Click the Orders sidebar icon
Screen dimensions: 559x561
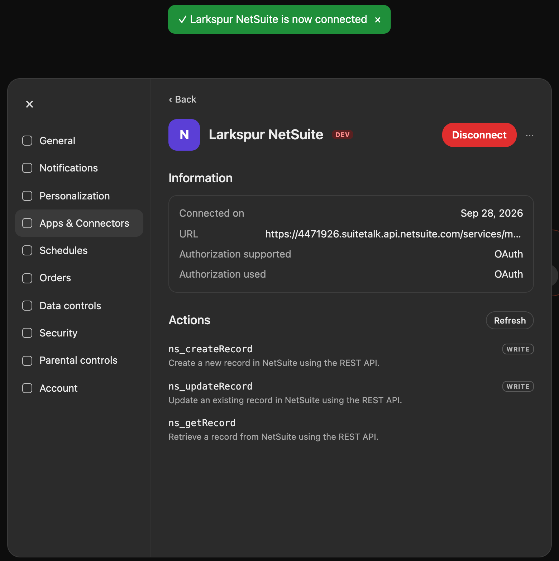pos(27,278)
